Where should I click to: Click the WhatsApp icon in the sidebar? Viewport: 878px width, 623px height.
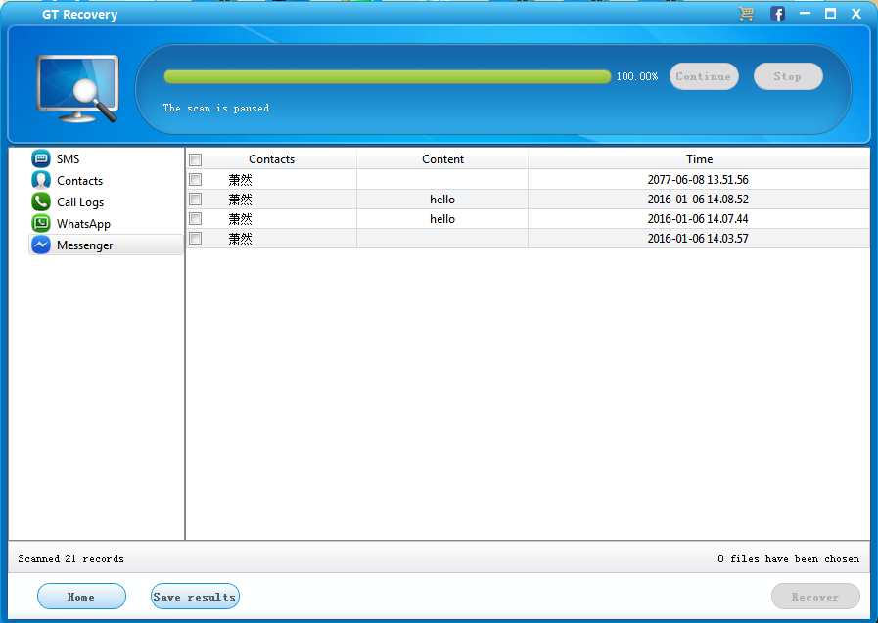[x=39, y=223]
